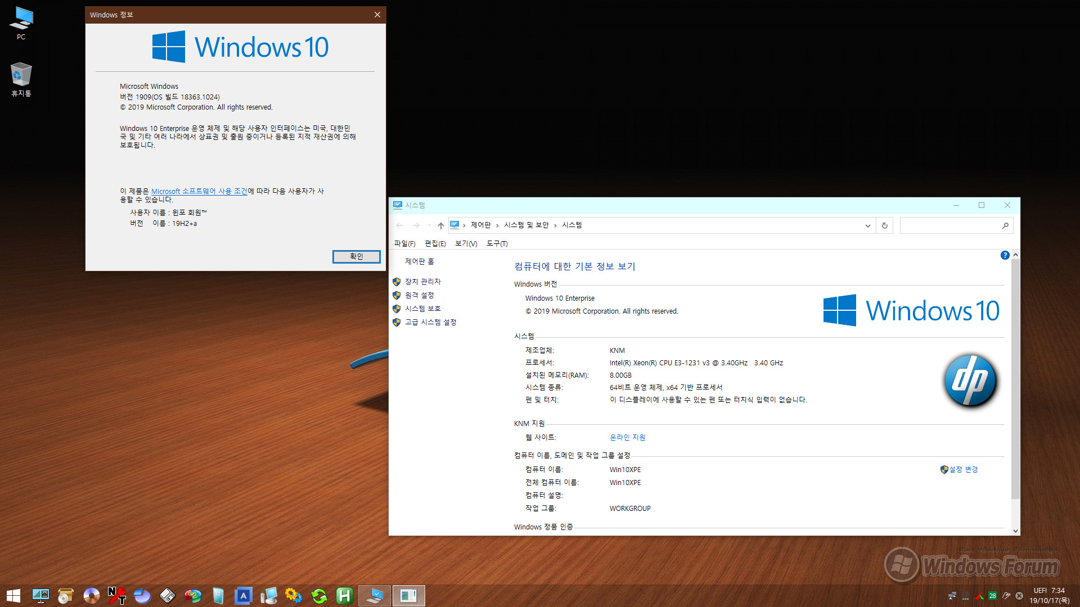
Task: Expand chevron after 제어판 breadcrumb
Action: tap(497, 225)
